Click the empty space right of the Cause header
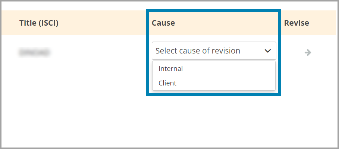The image size is (339, 149). [x=224, y=23]
